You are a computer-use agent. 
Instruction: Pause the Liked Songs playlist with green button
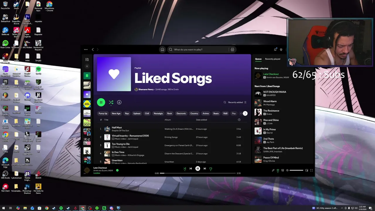tap(101, 102)
